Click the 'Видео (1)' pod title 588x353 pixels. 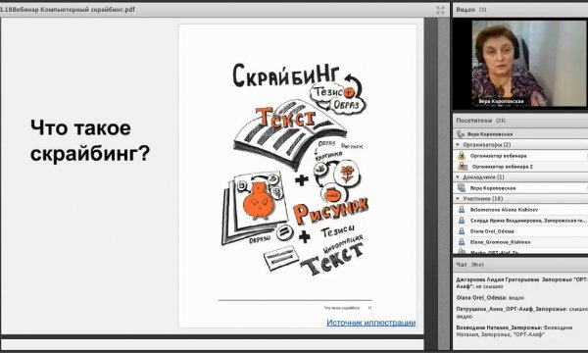click(x=471, y=10)
